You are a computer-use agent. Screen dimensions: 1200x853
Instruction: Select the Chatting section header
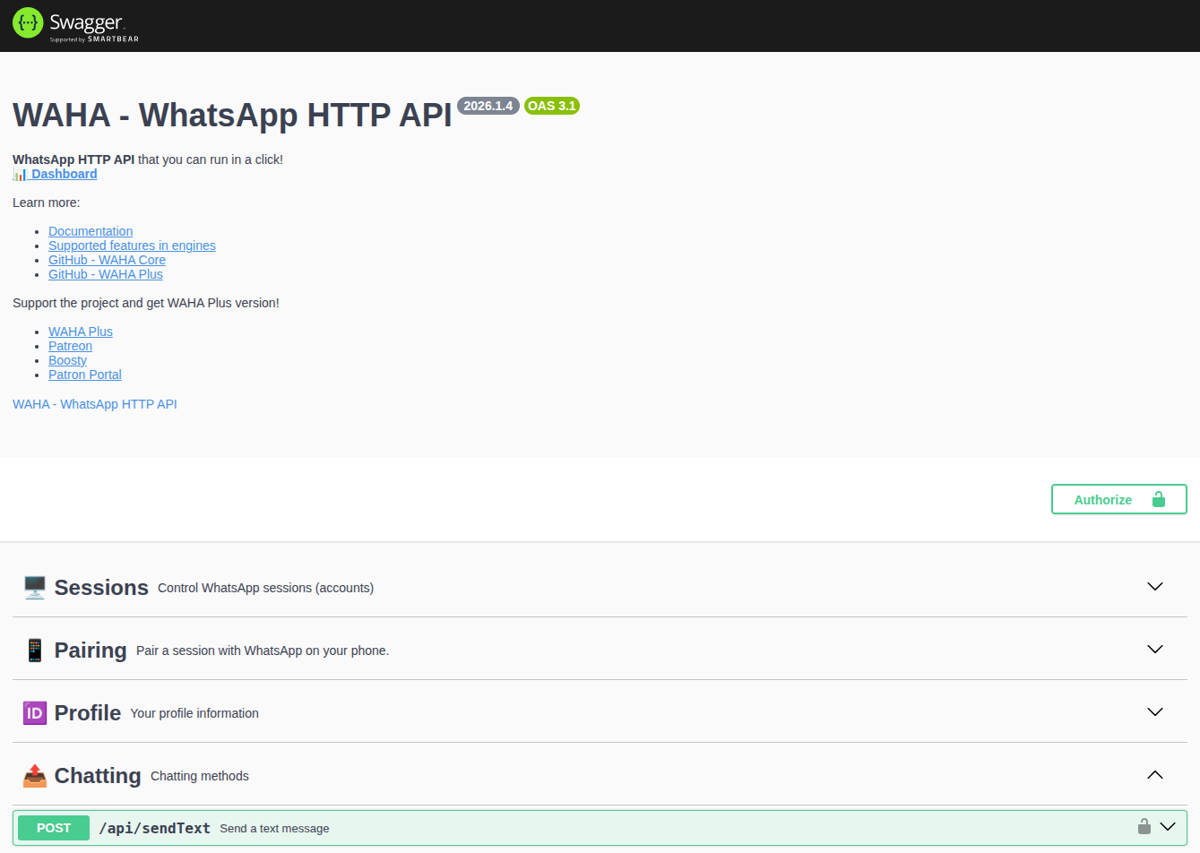[x=98, y=775]
